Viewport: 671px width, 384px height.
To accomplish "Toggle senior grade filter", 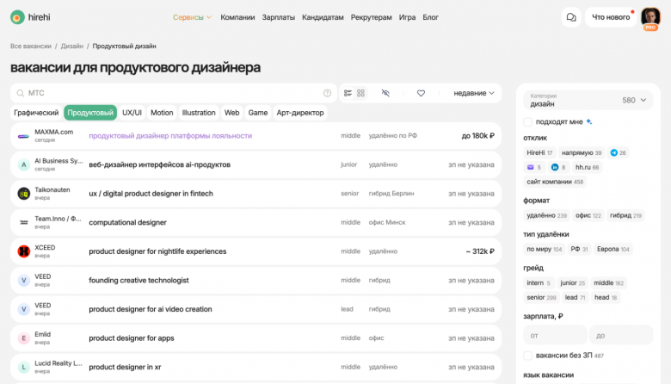I will click(541, 298).
